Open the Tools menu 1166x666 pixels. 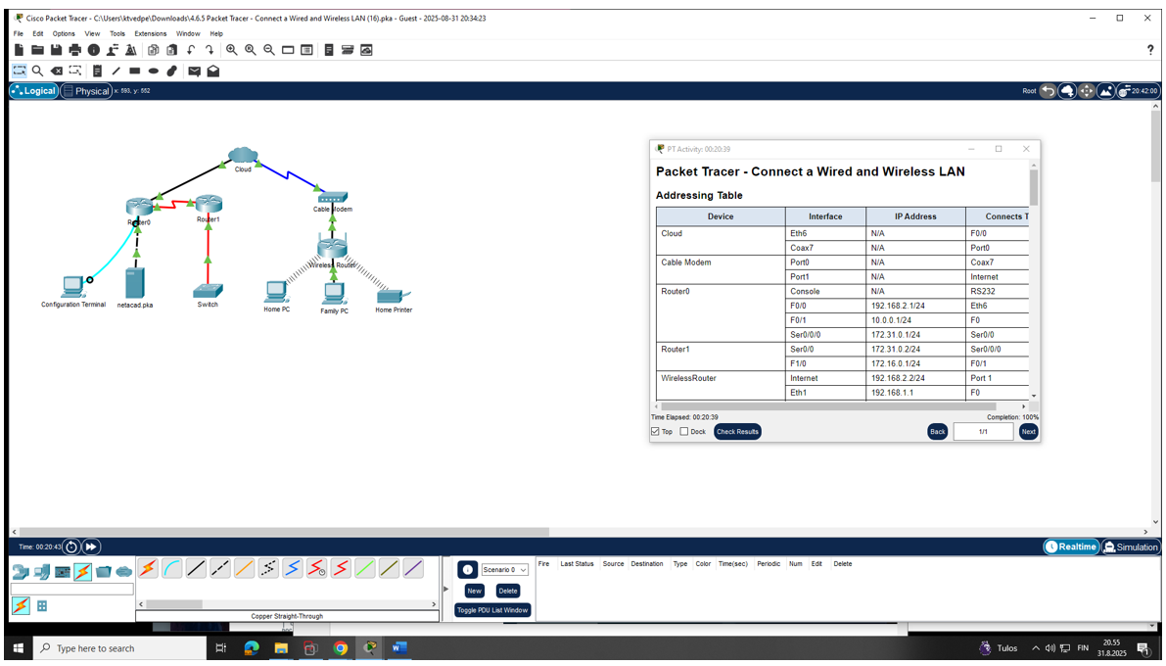pyautogui.click(x=117, y=33)
